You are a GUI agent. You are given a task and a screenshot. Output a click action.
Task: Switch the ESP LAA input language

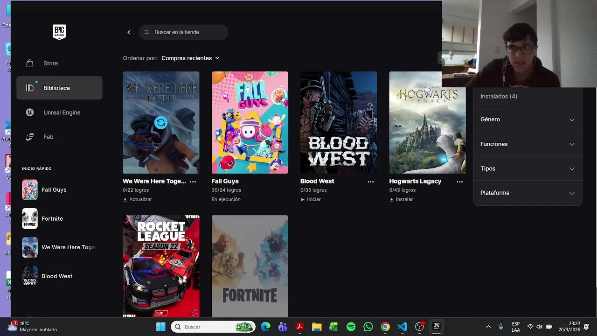click(x=516, y=327)
